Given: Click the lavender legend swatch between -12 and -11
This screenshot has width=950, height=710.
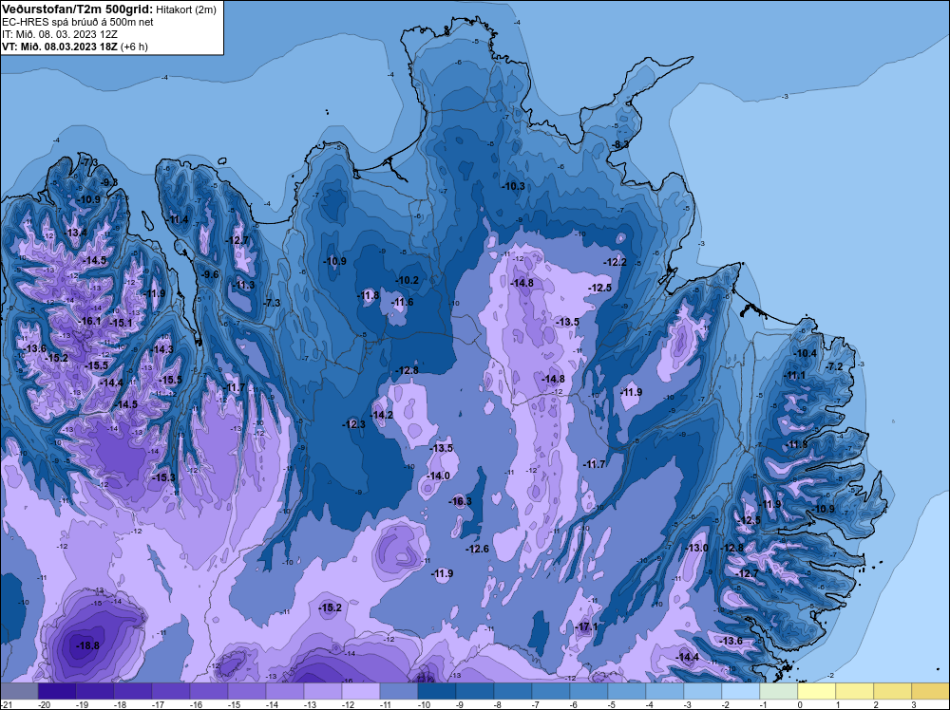Looking at the screenshot, I should 361,691.
